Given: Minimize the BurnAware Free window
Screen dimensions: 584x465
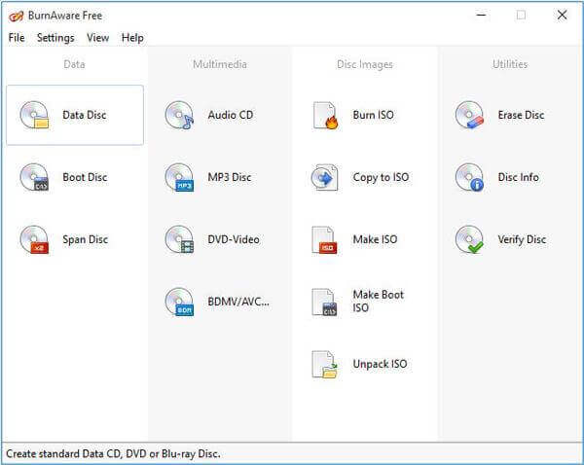Looking at the screenshot, I should click(x=481, y=16).
